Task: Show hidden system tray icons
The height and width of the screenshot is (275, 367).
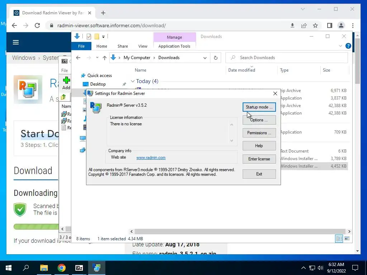Action: [303, 268]
